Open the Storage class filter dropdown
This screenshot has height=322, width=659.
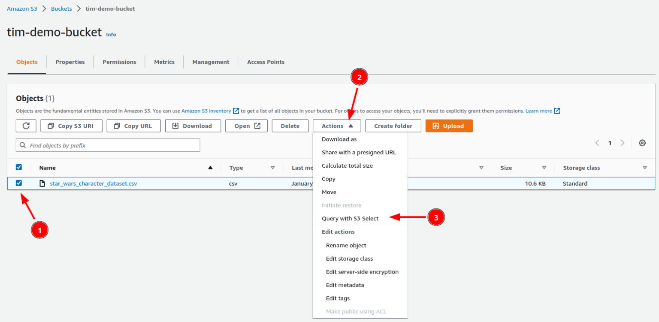tap(645, 167)
